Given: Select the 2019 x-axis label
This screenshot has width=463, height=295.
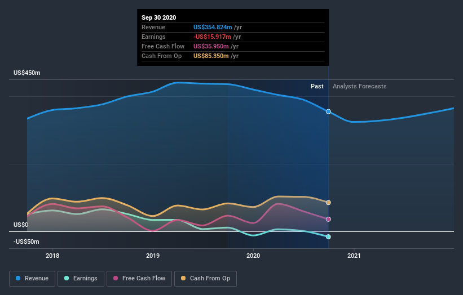Looking at the screenshot, I should coord(153,256).
